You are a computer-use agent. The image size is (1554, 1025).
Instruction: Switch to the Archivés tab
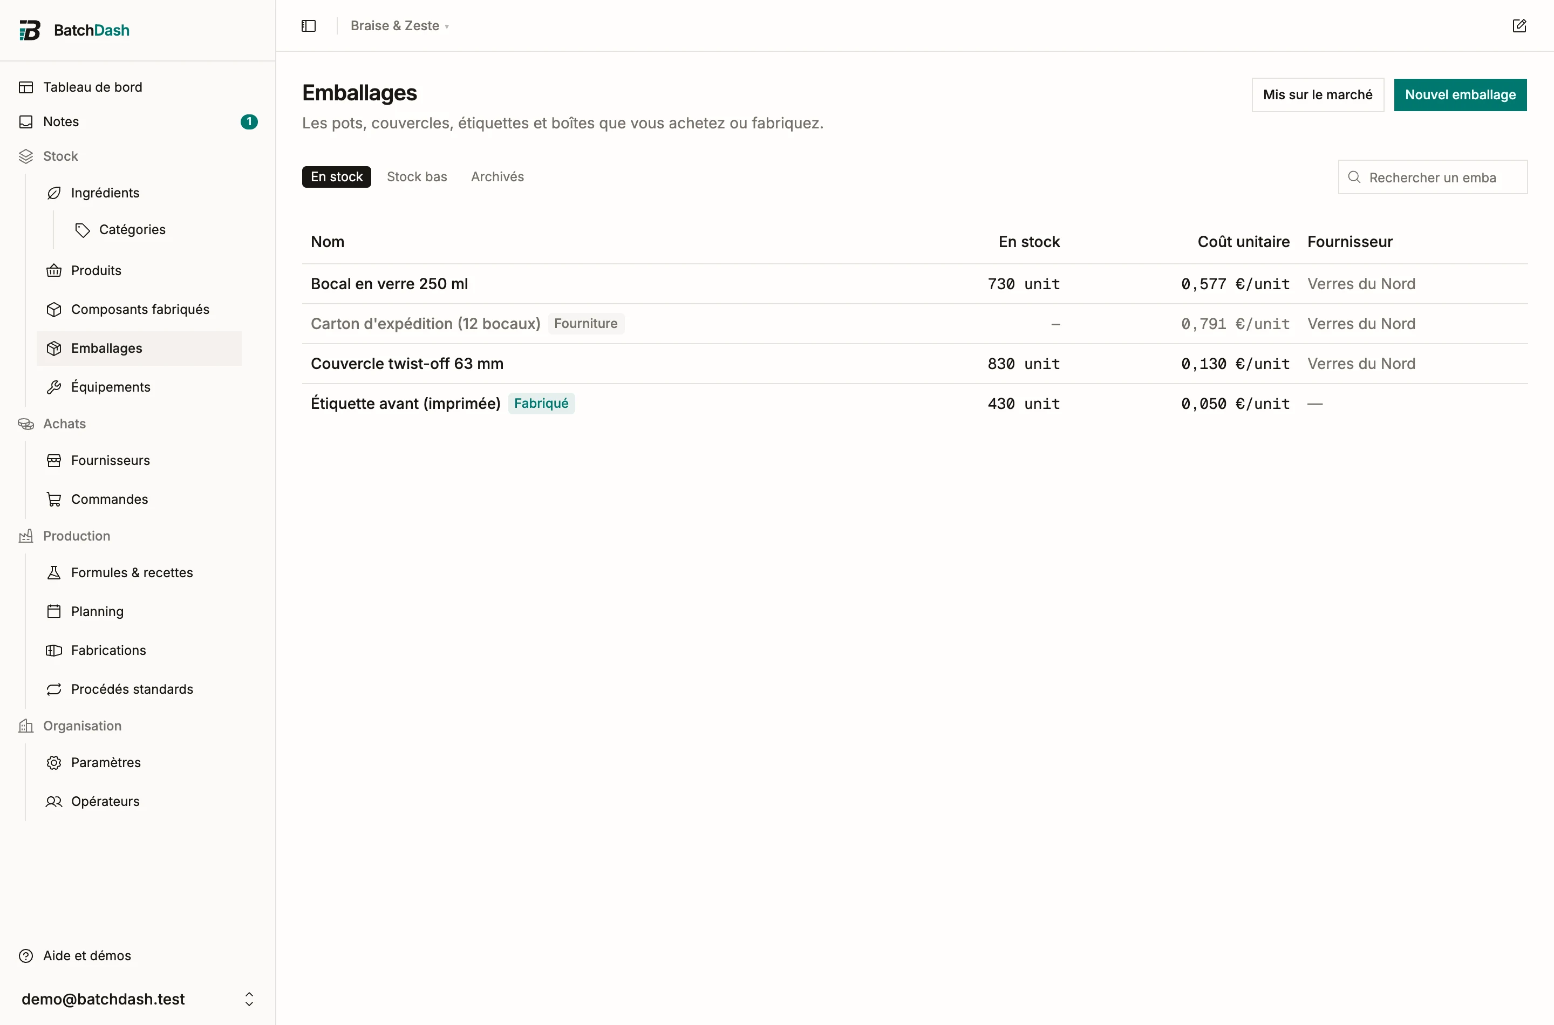497,176
